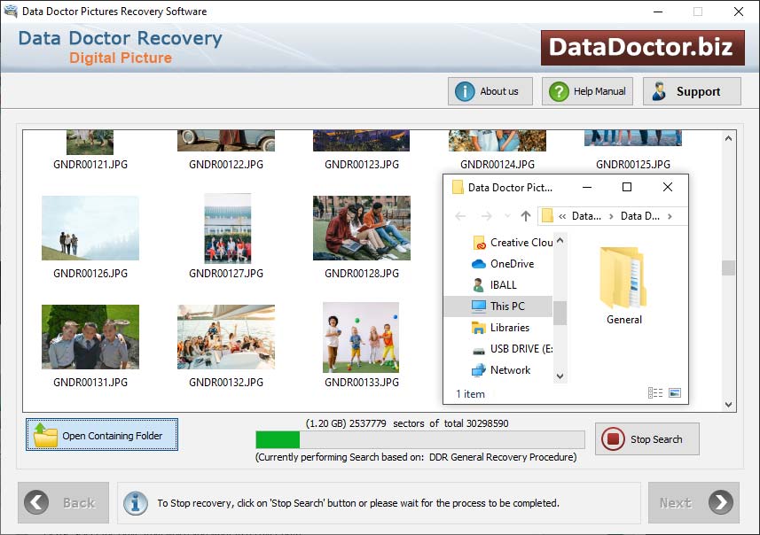Open OneDrive in the navigation pane
The height and width of the screenshot is (535, 760).
point(508,263)
